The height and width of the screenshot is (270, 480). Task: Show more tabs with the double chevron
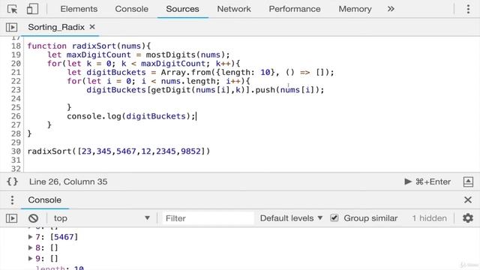391,9
